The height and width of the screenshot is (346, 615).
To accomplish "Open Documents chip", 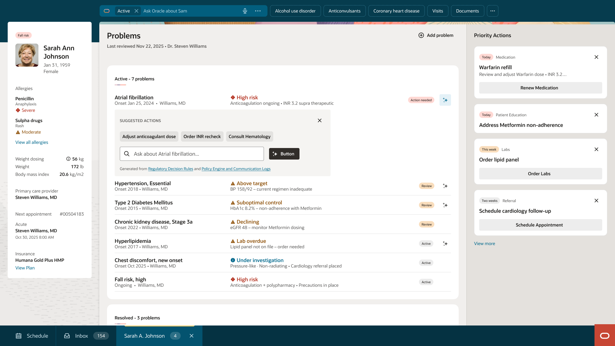I will pos(467,11).
